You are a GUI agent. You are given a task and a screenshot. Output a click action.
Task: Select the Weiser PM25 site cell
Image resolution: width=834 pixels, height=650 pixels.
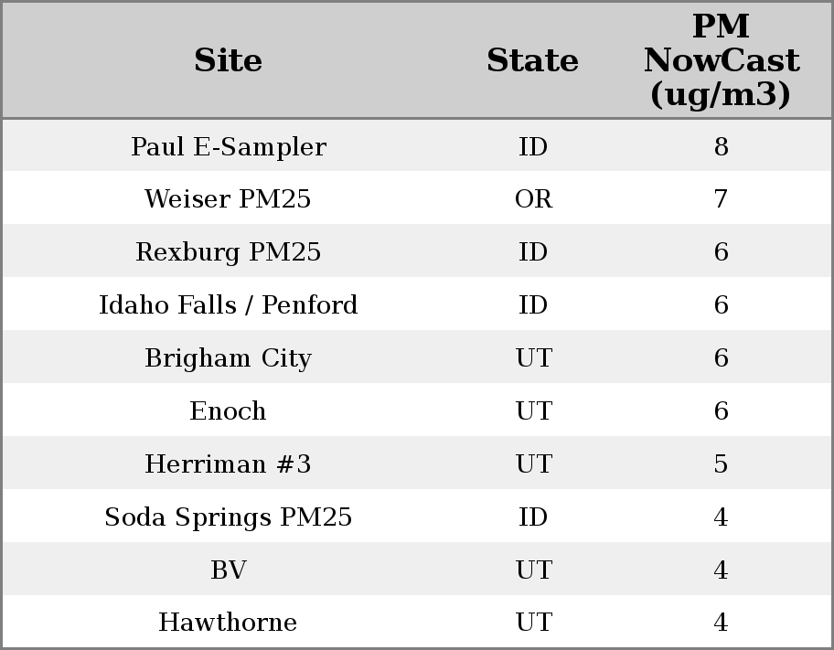pos(228,199)
